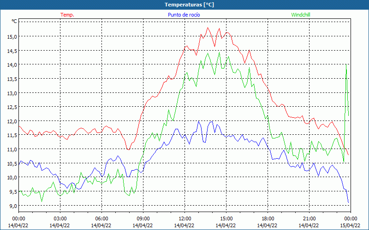This screenshot has height=230, width=369.
Task: Click the 10,0 y-axis value
Action: click(13, 178)
